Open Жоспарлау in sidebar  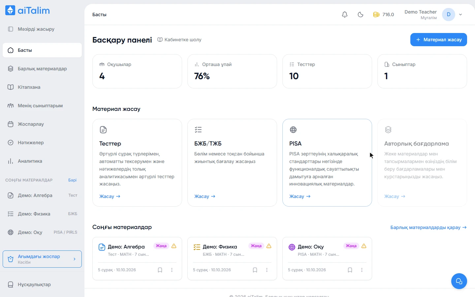pos(42,124)
